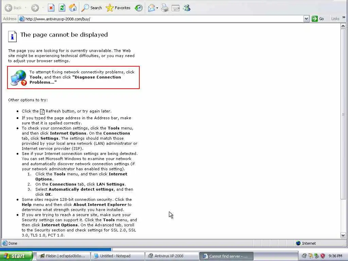Screen dimensions: 348x261
Task: Click the scrollbar up arrow
Action: 343,26
